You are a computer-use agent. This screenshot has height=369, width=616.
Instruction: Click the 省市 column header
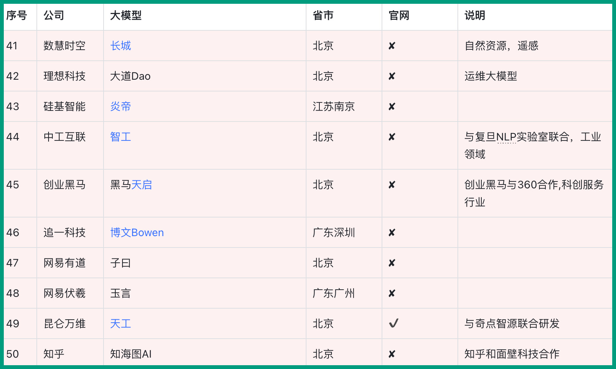323,16
